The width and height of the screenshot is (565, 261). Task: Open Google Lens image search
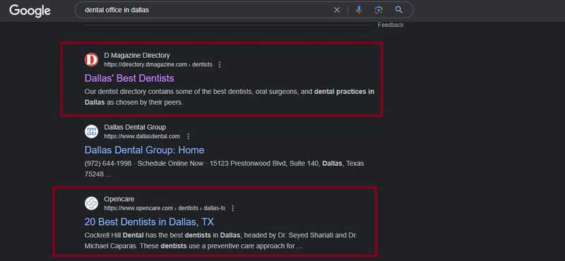[379, 10]
